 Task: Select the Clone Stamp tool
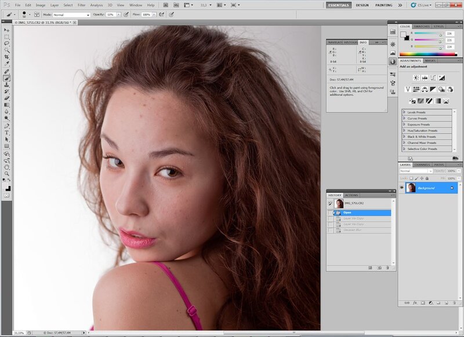(x=6, y=85)
